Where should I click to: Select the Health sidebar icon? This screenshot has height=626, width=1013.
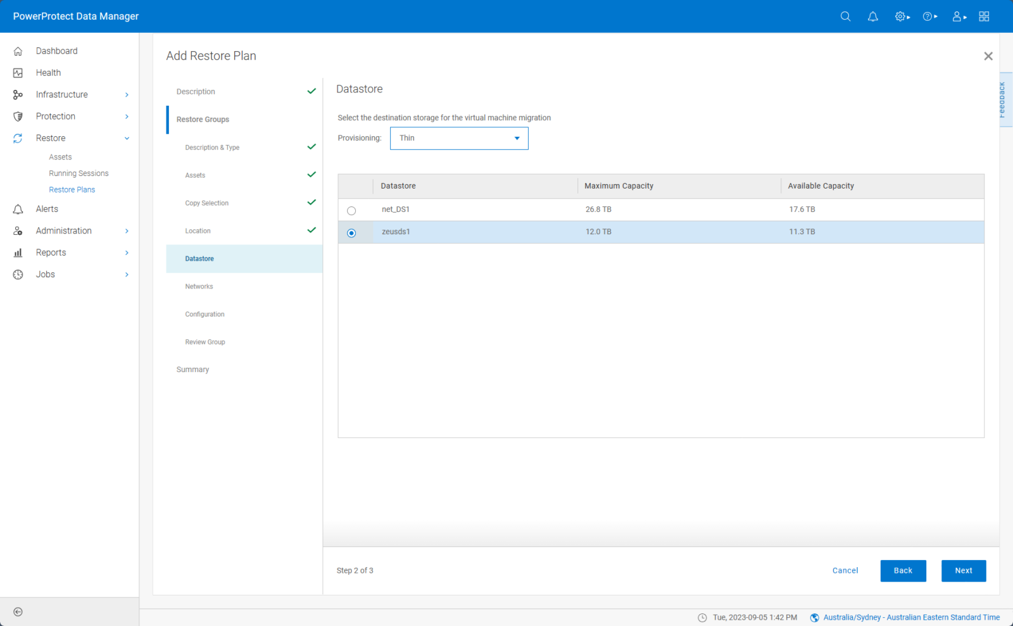[18, 72]
